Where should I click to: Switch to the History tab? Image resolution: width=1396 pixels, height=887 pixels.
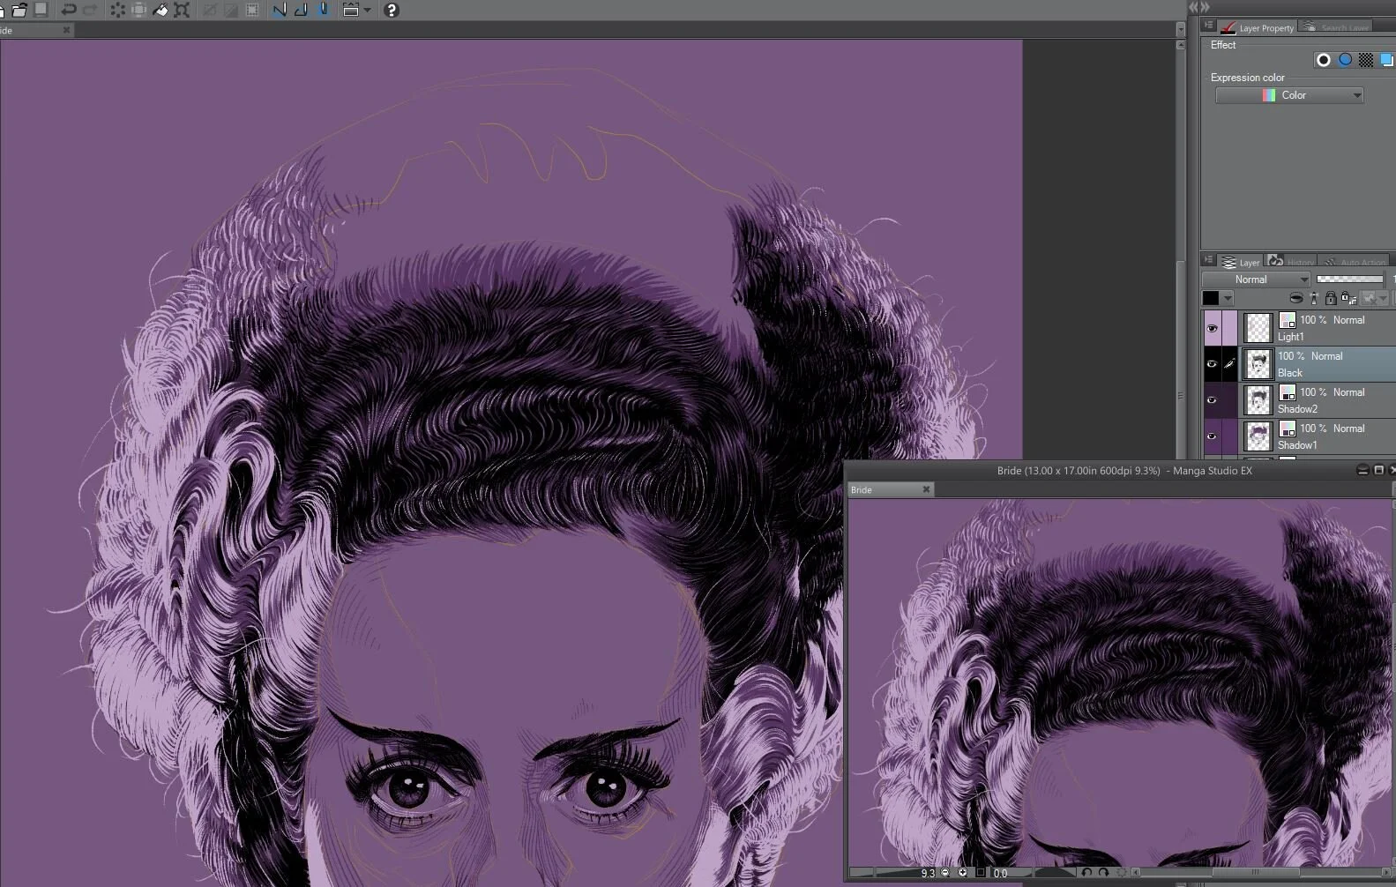(1289, 262)
